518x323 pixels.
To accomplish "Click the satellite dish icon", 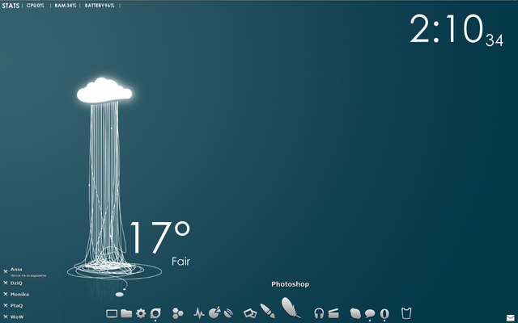I will click(x=228, y=313).
